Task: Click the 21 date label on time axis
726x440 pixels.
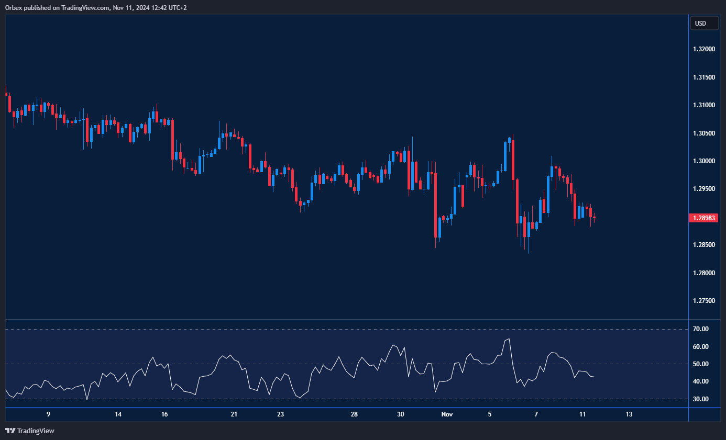Action: click(x=234, y=414)
